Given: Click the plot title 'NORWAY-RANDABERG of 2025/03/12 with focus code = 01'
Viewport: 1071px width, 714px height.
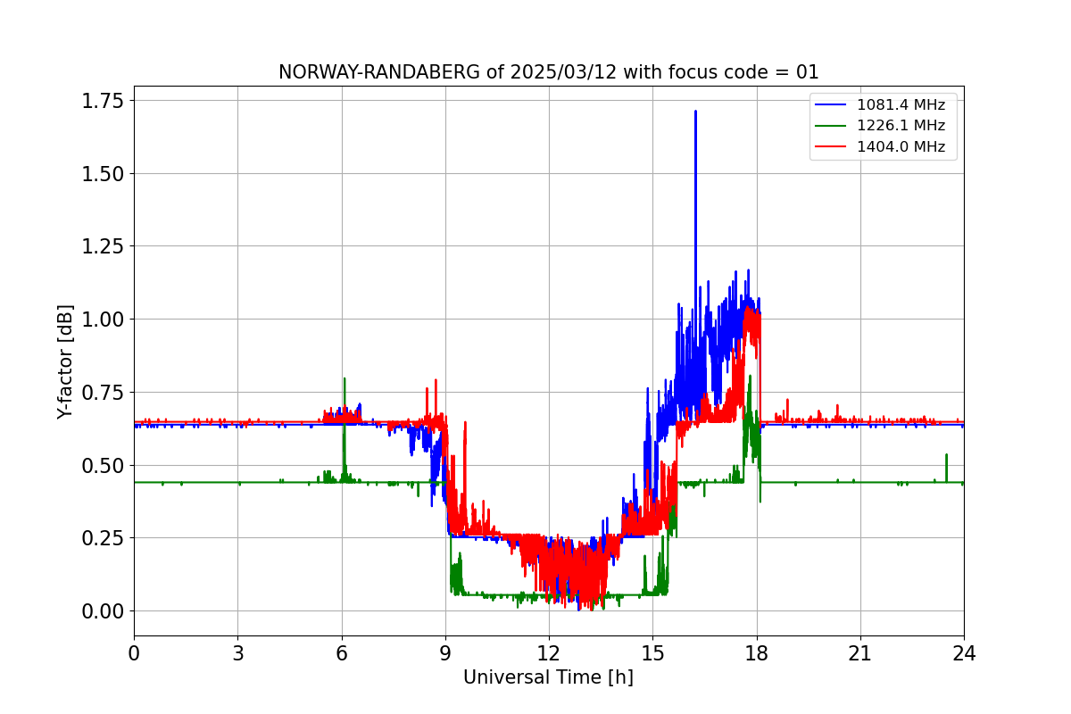Looking at the screenshot, I should (548, 72).
